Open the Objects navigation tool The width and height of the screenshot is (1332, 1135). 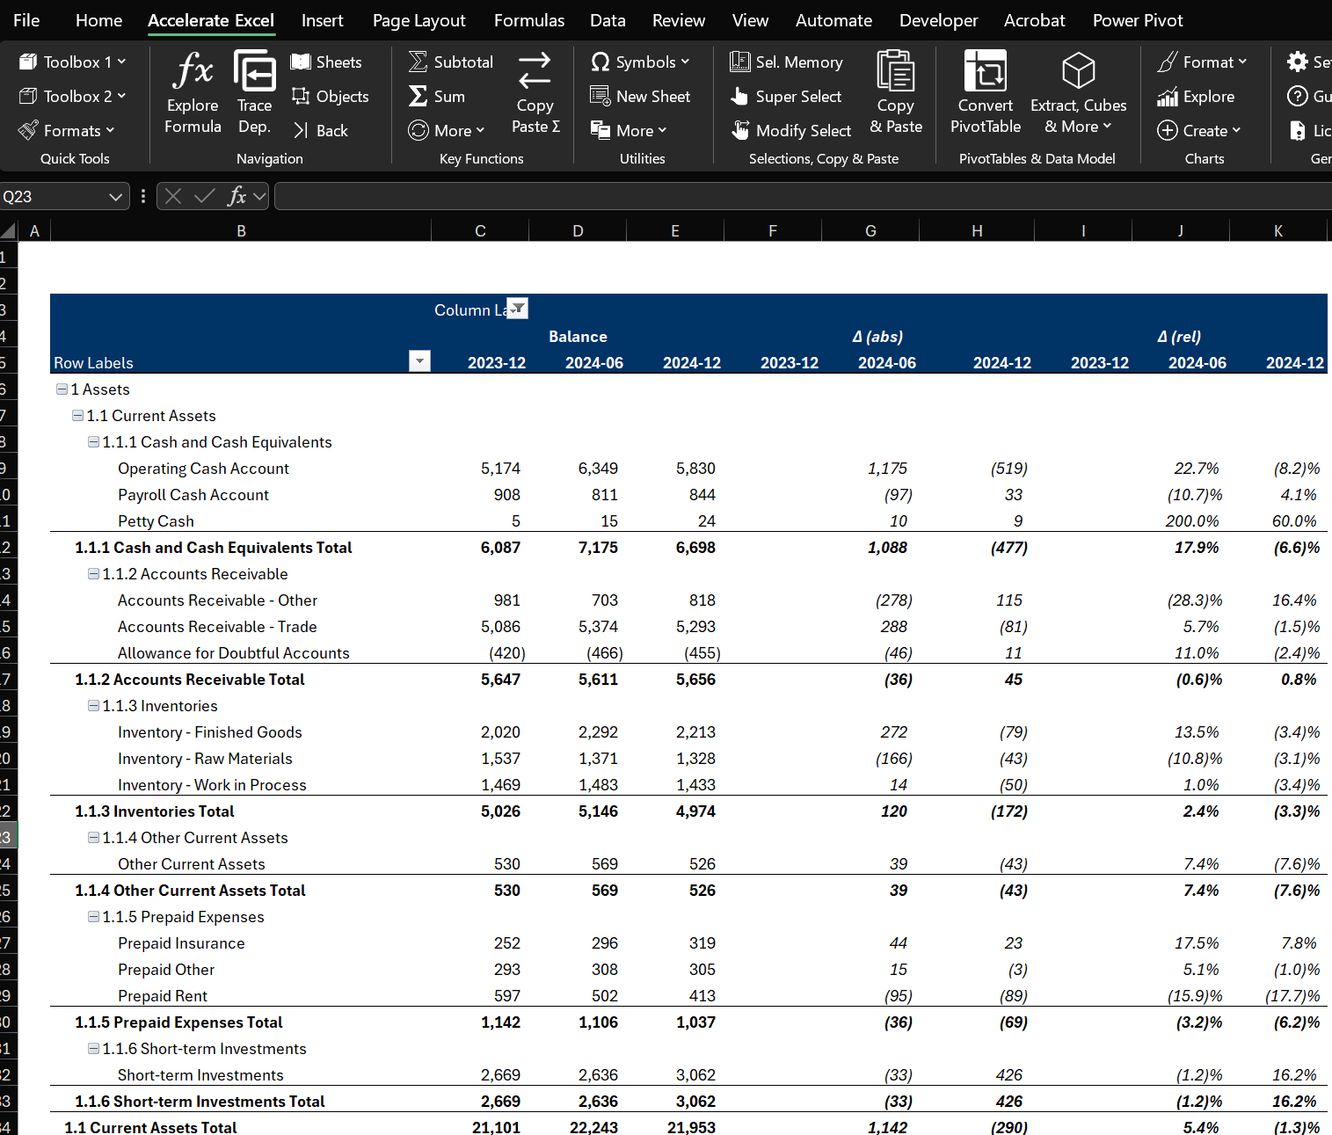330,96
